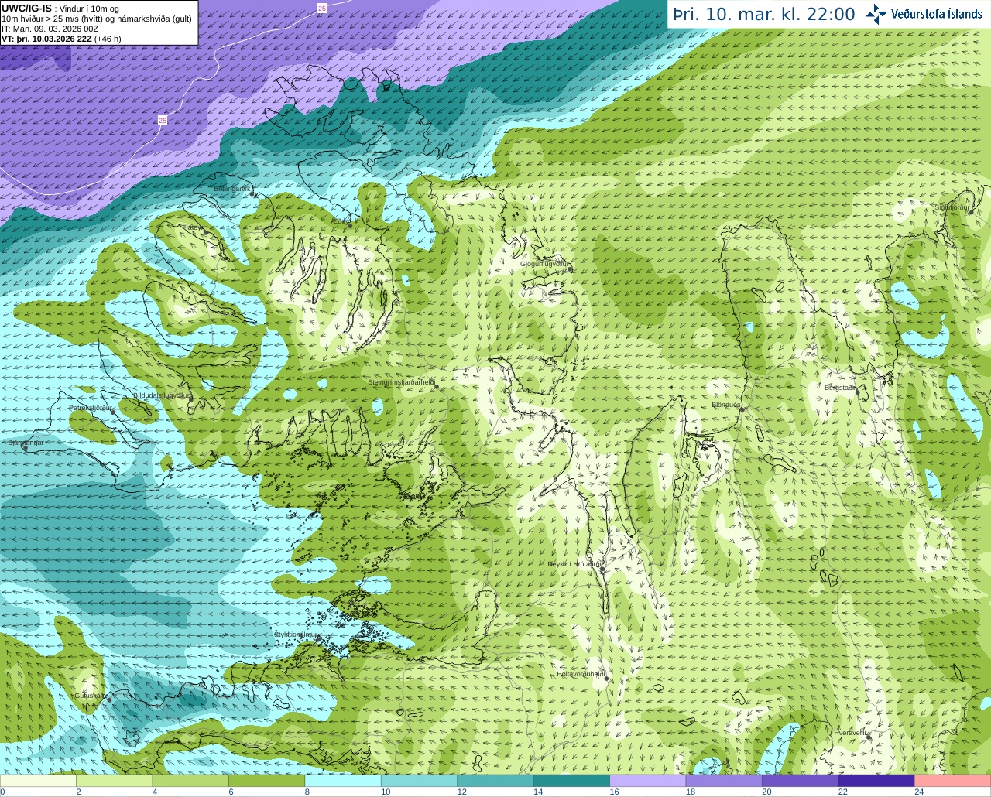
Task: Pick the 12–14 legend swatch
Action: 495,781
